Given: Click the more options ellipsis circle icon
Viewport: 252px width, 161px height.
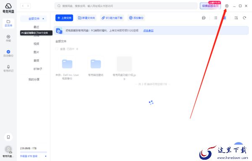Looking at the screenshot, I should (x=204, y=18).
